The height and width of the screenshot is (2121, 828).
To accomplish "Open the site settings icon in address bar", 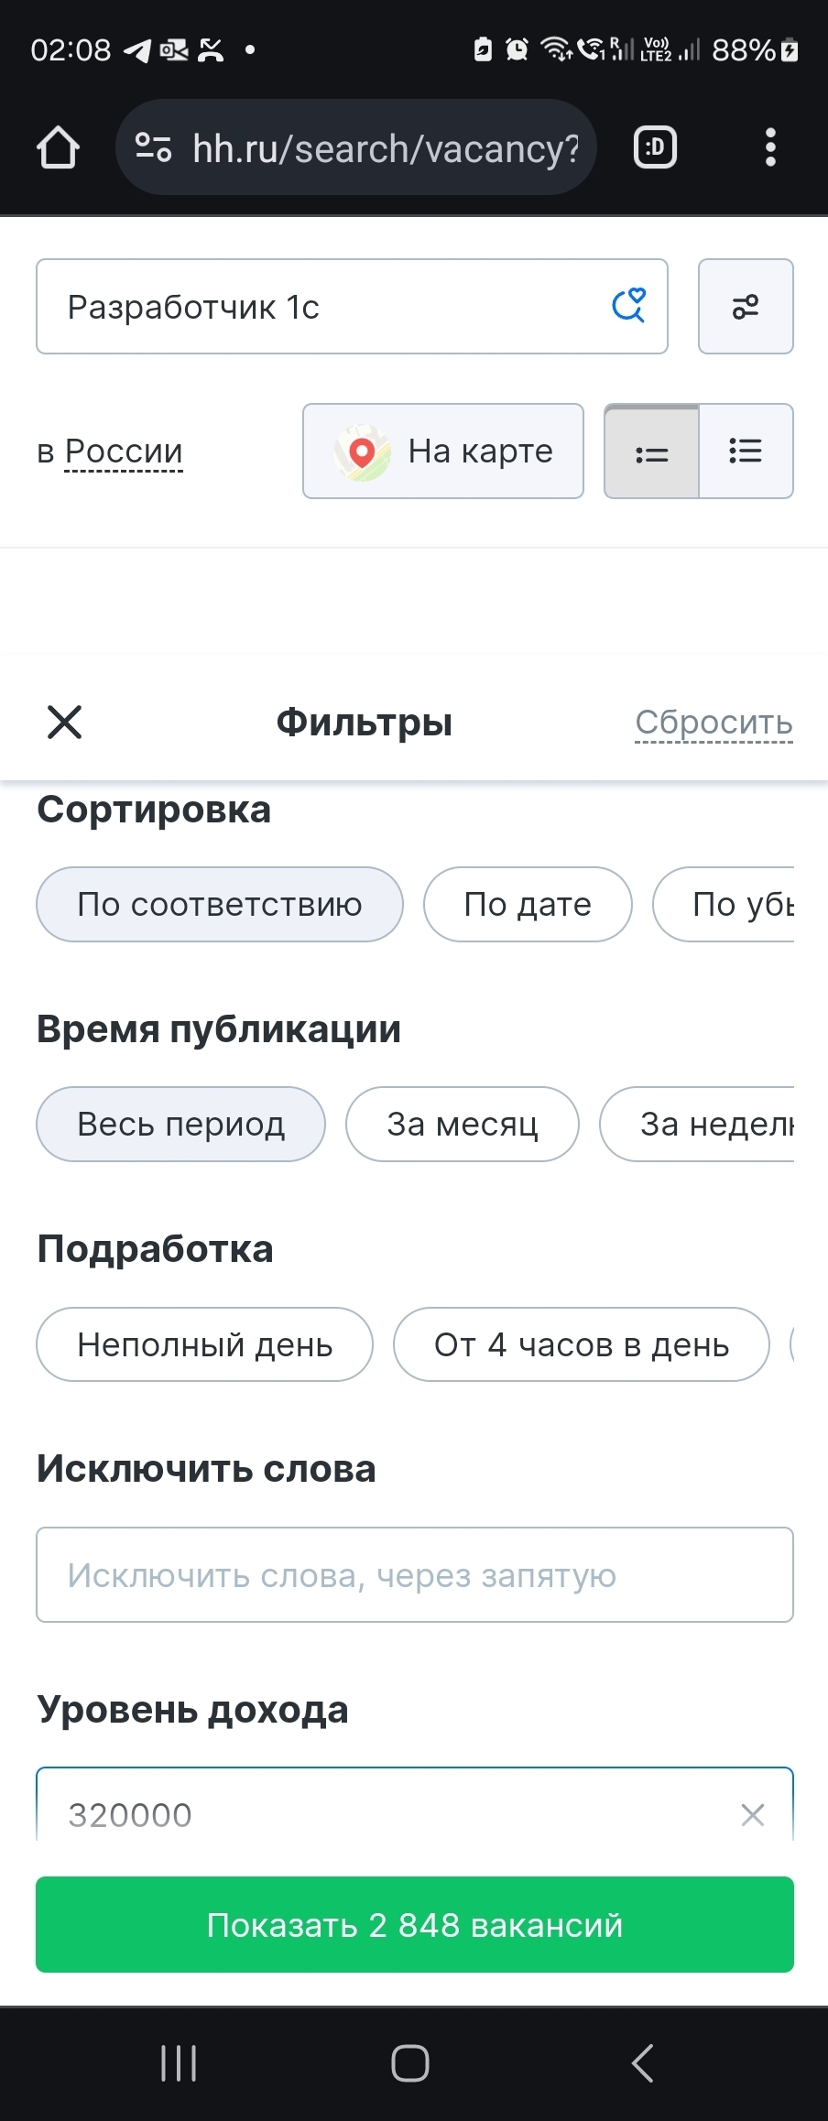I will [153, 147].
